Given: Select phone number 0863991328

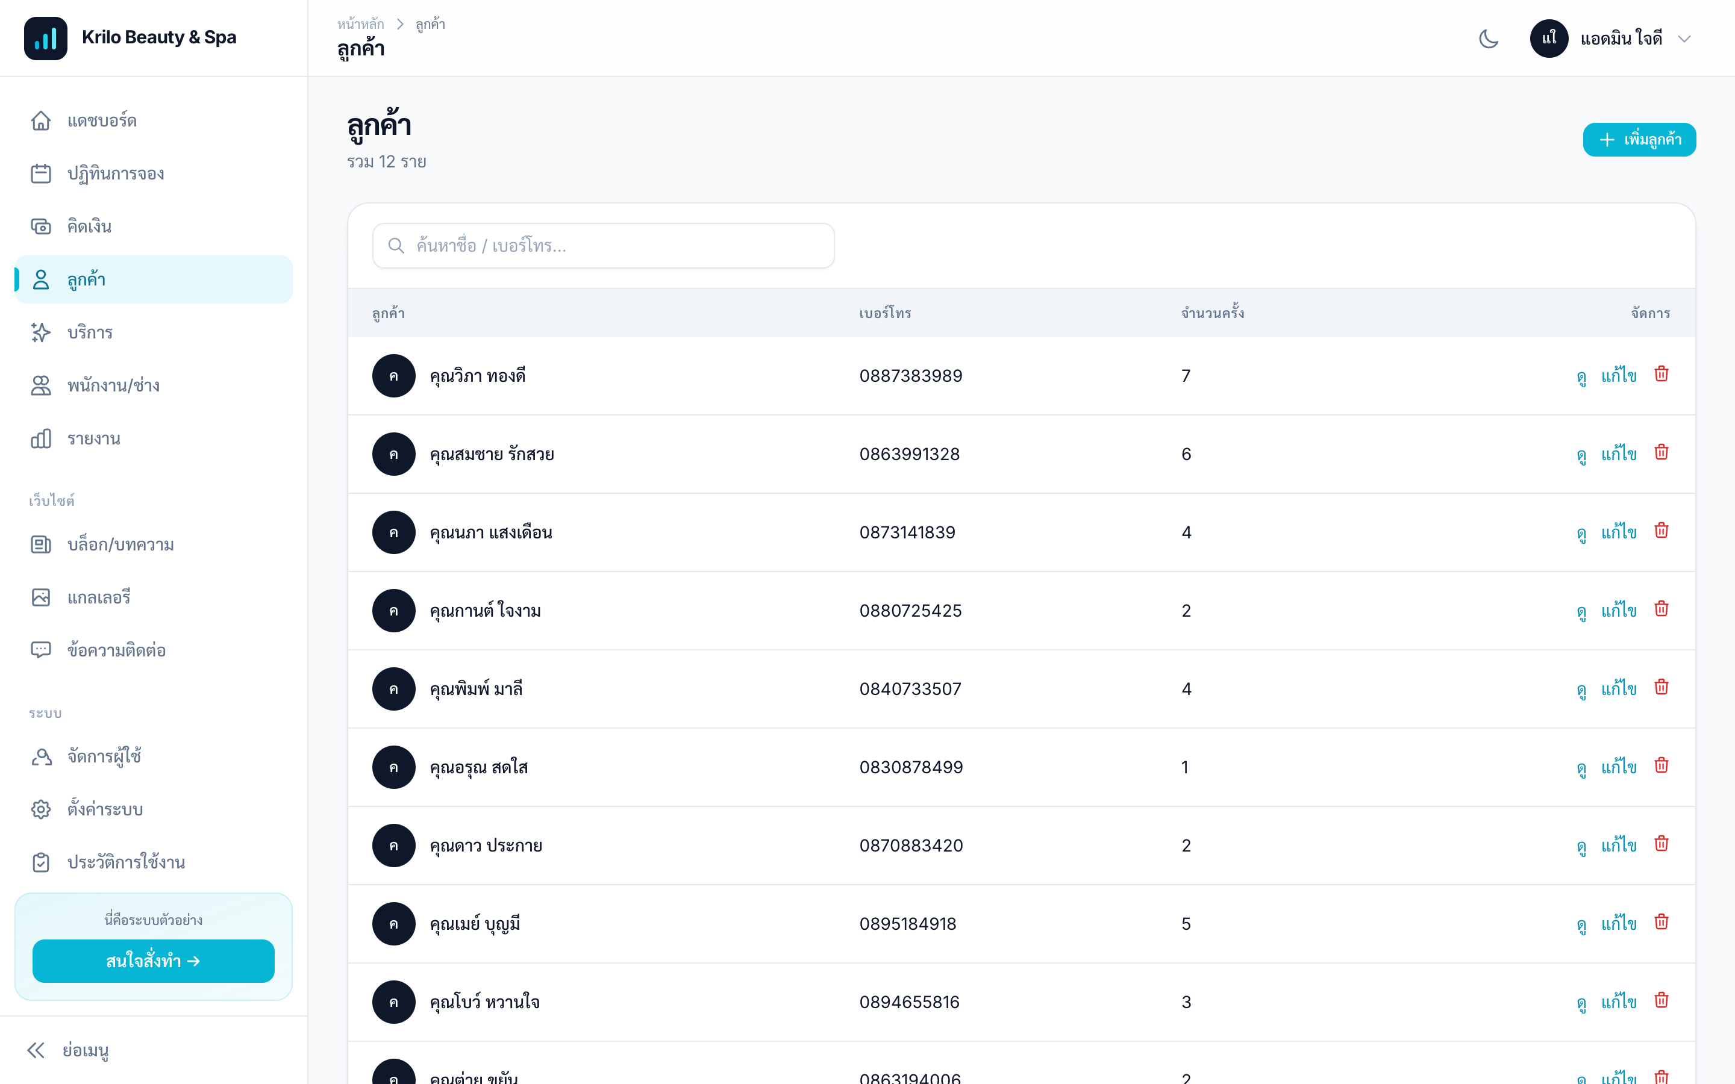Looking at the screenshot, I should tap(909, 454).
